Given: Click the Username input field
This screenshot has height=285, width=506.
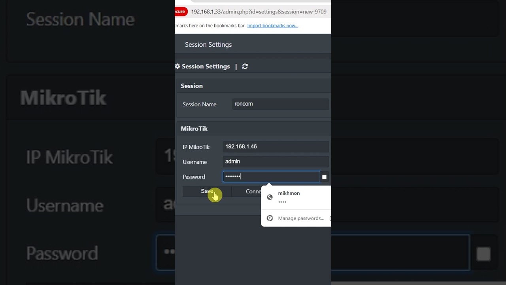Looking at the screenshot, I should 276,162.
